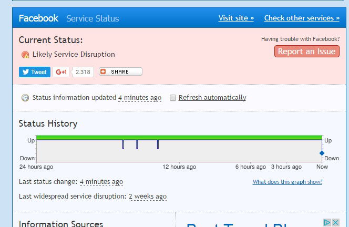The width and height of the screenshot is (349, 227).
Task: Click '4 minutes ago' in Status information updated
Action: pos(140,98)
